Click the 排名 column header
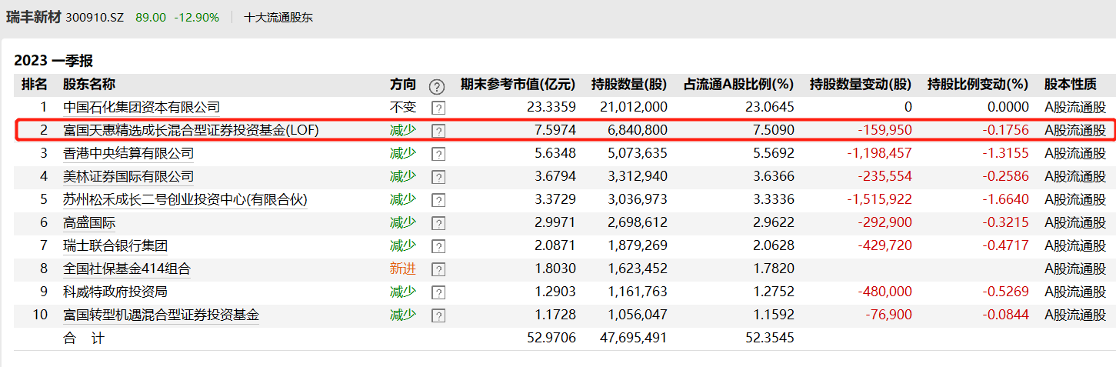1116x367 pixels. (x=34, y=85)
